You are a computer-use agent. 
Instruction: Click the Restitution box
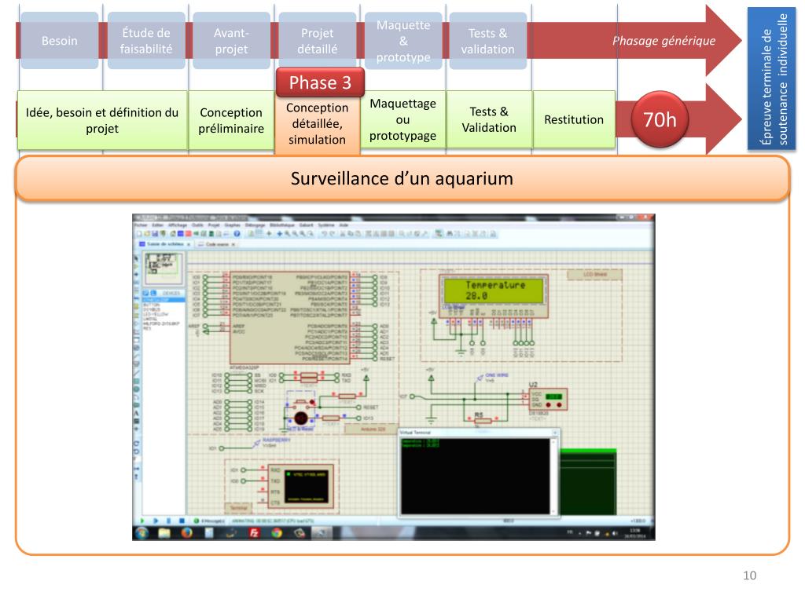[574, 119]
